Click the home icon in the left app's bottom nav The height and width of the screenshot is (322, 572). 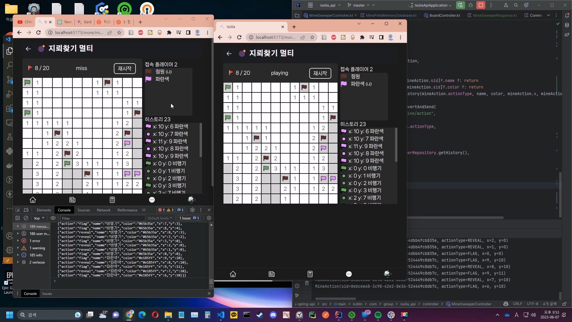click(x=33, y=199)
